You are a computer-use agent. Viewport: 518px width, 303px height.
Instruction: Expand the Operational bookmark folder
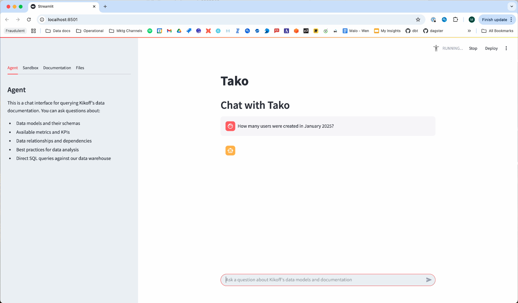[90, 31]
